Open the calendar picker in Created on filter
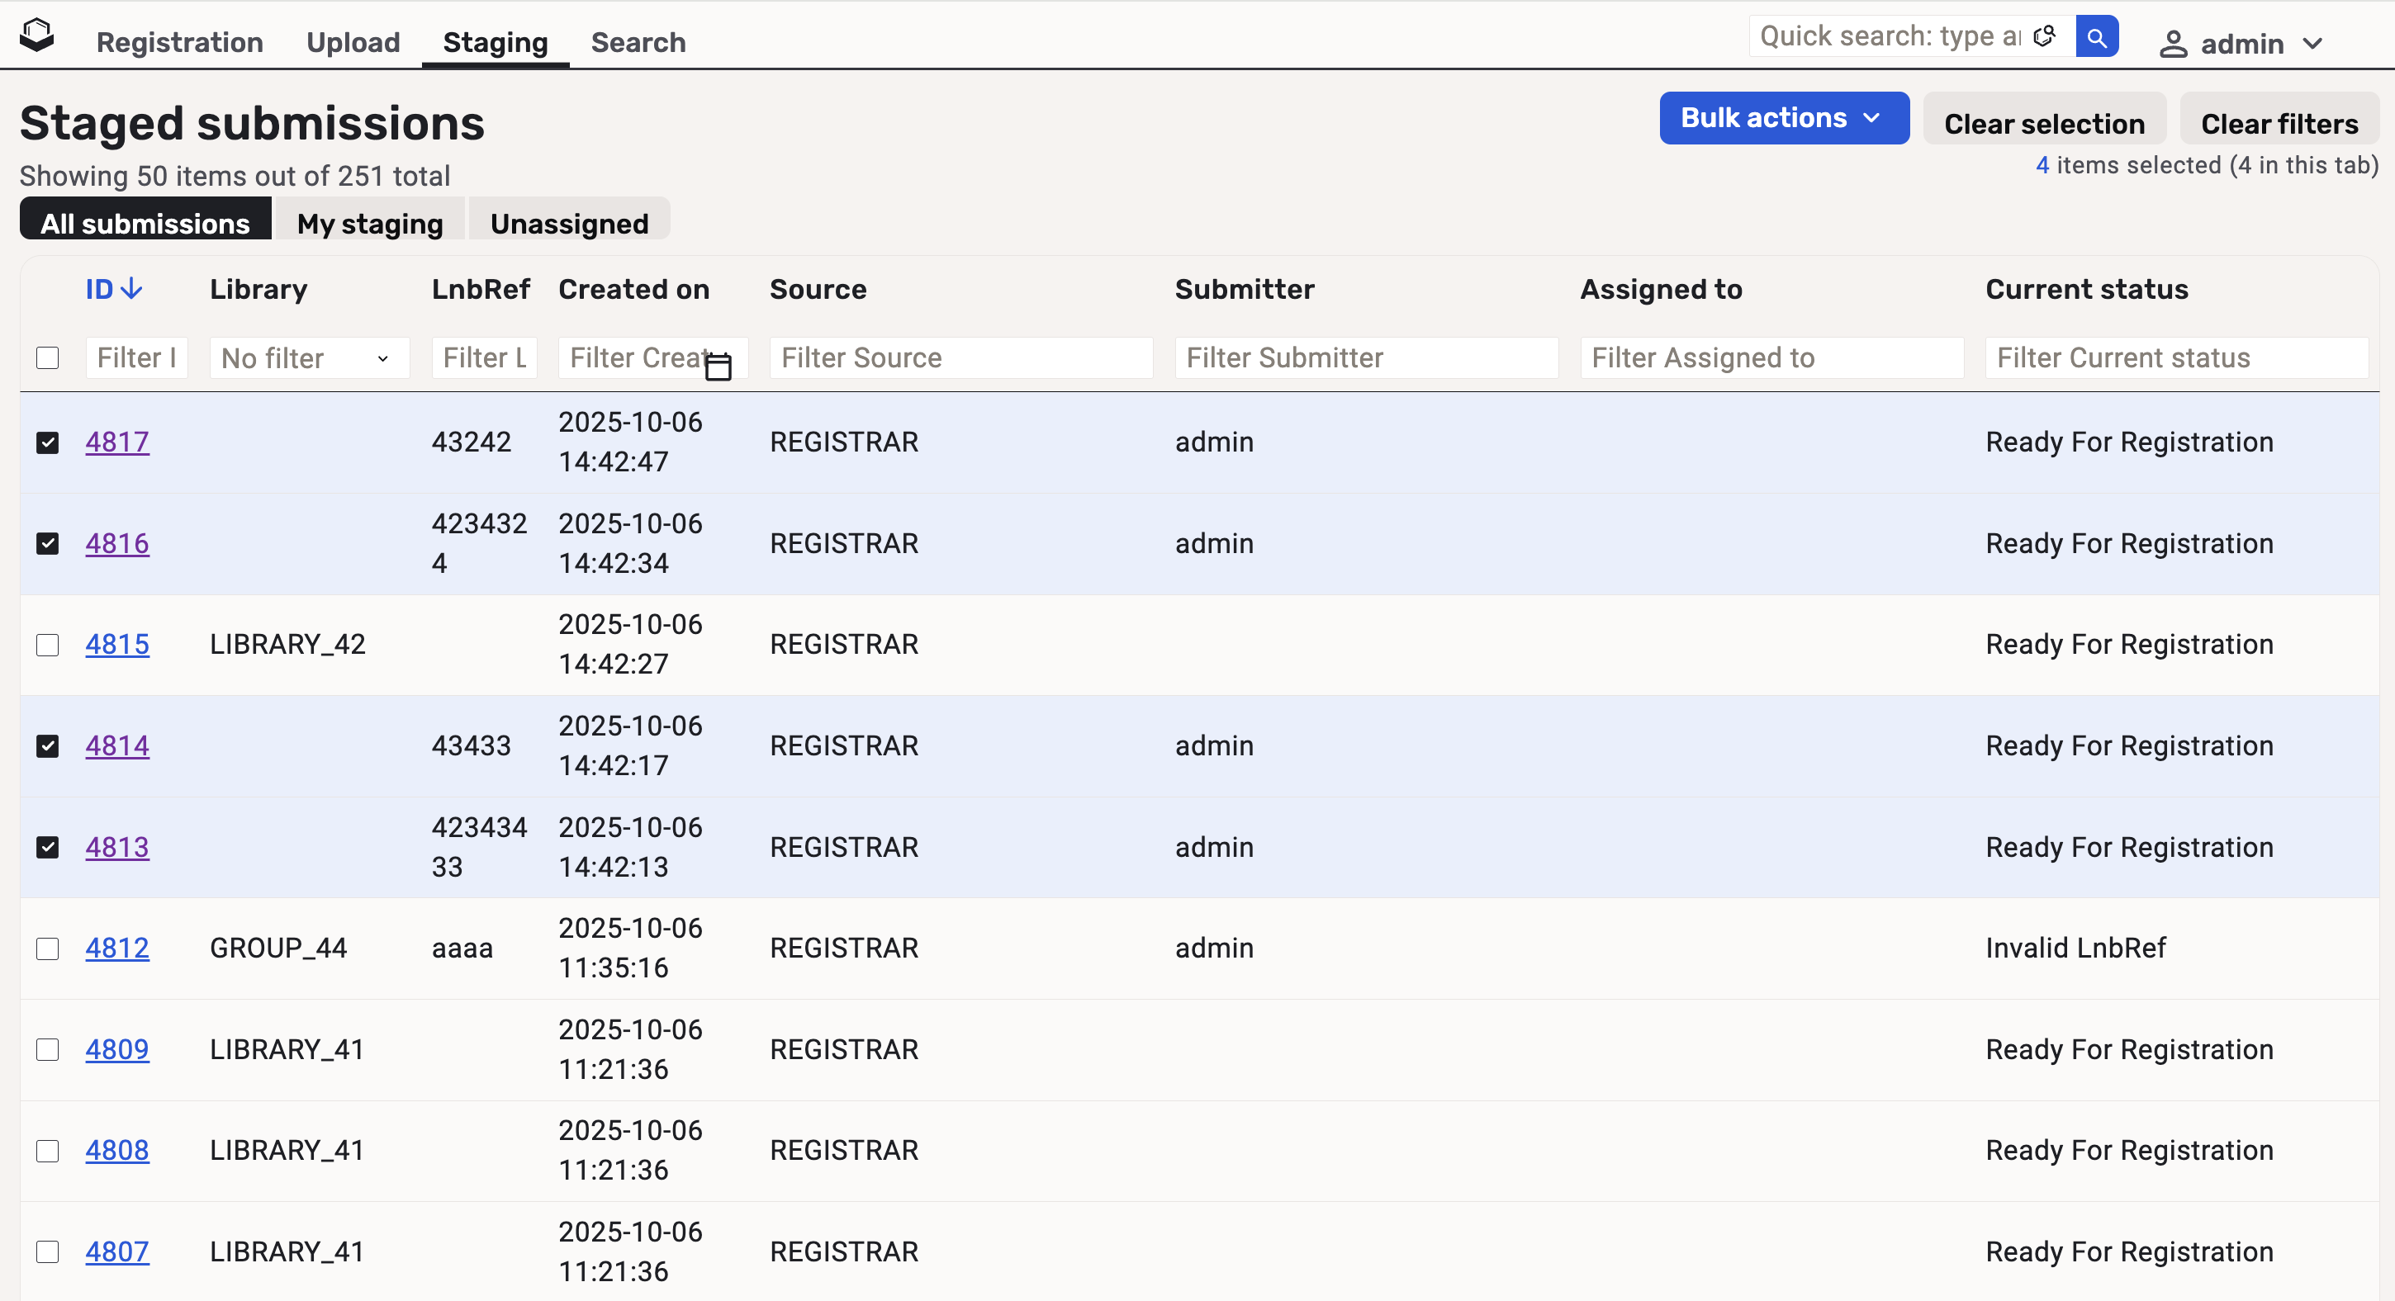 click(718, 367)
